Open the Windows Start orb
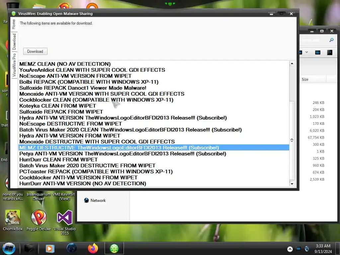 [x=9, y=248]
